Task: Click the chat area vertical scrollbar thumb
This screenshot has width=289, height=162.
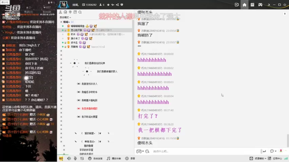Action: [x=288, y=140]
